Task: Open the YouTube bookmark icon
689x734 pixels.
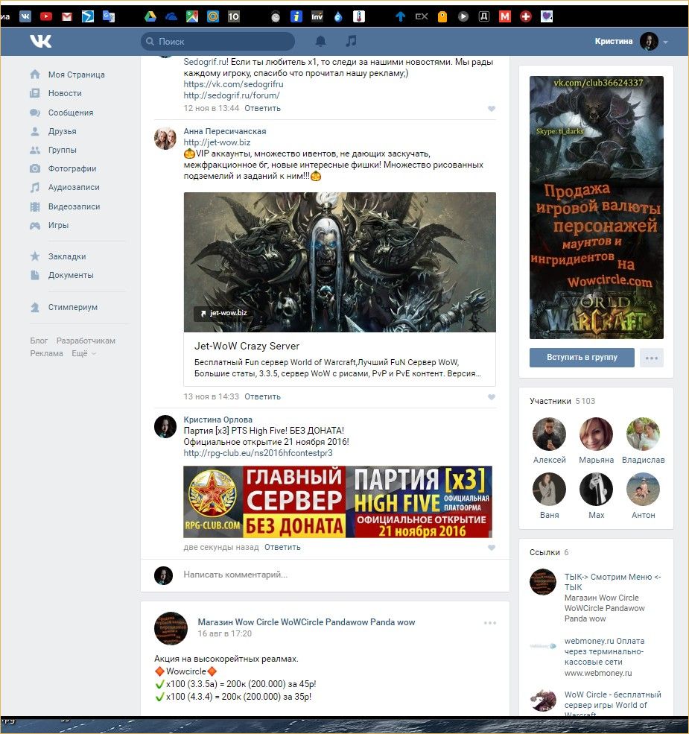Action: pos(46,16)
